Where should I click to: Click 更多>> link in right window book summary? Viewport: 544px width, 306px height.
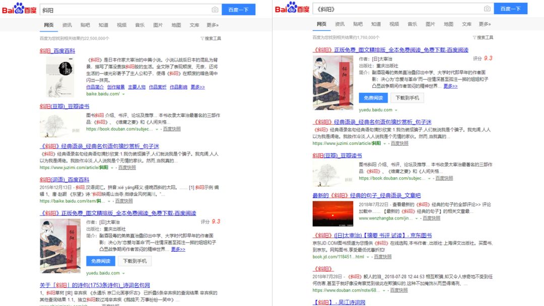[x=450, y=86]
